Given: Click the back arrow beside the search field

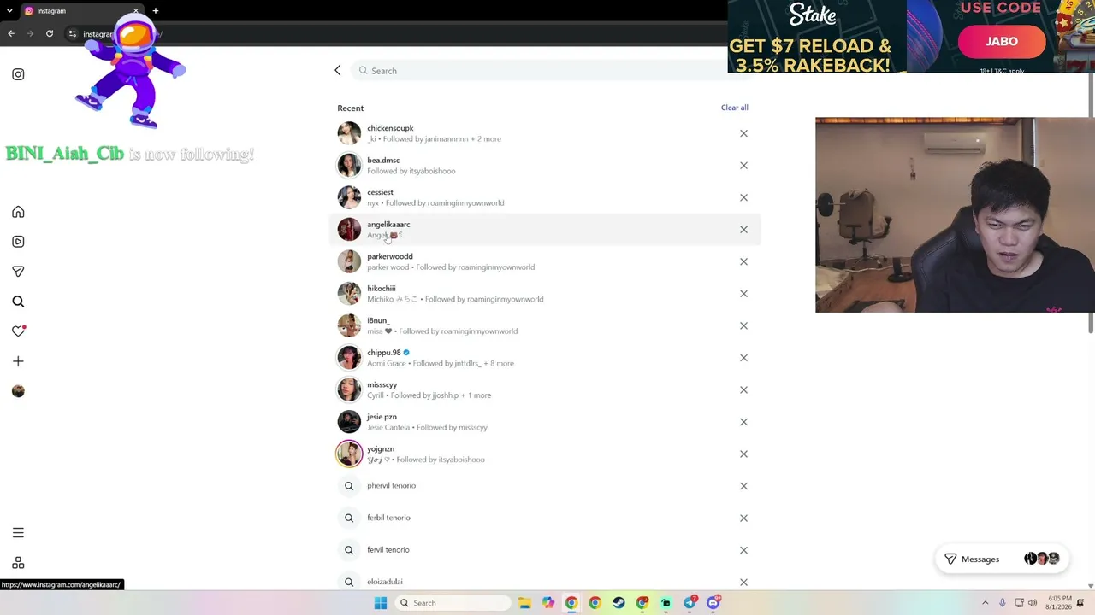Looking at the screenshot, I should pos(337,70).
